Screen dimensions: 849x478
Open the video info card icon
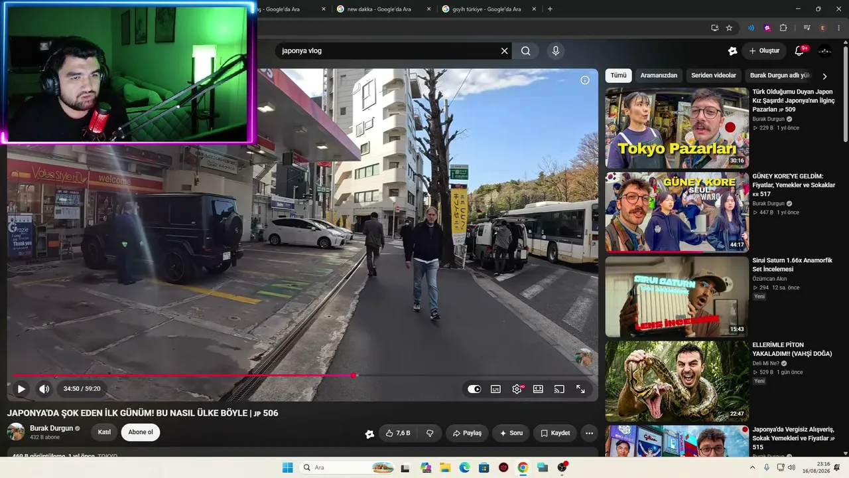click(585, 80)
